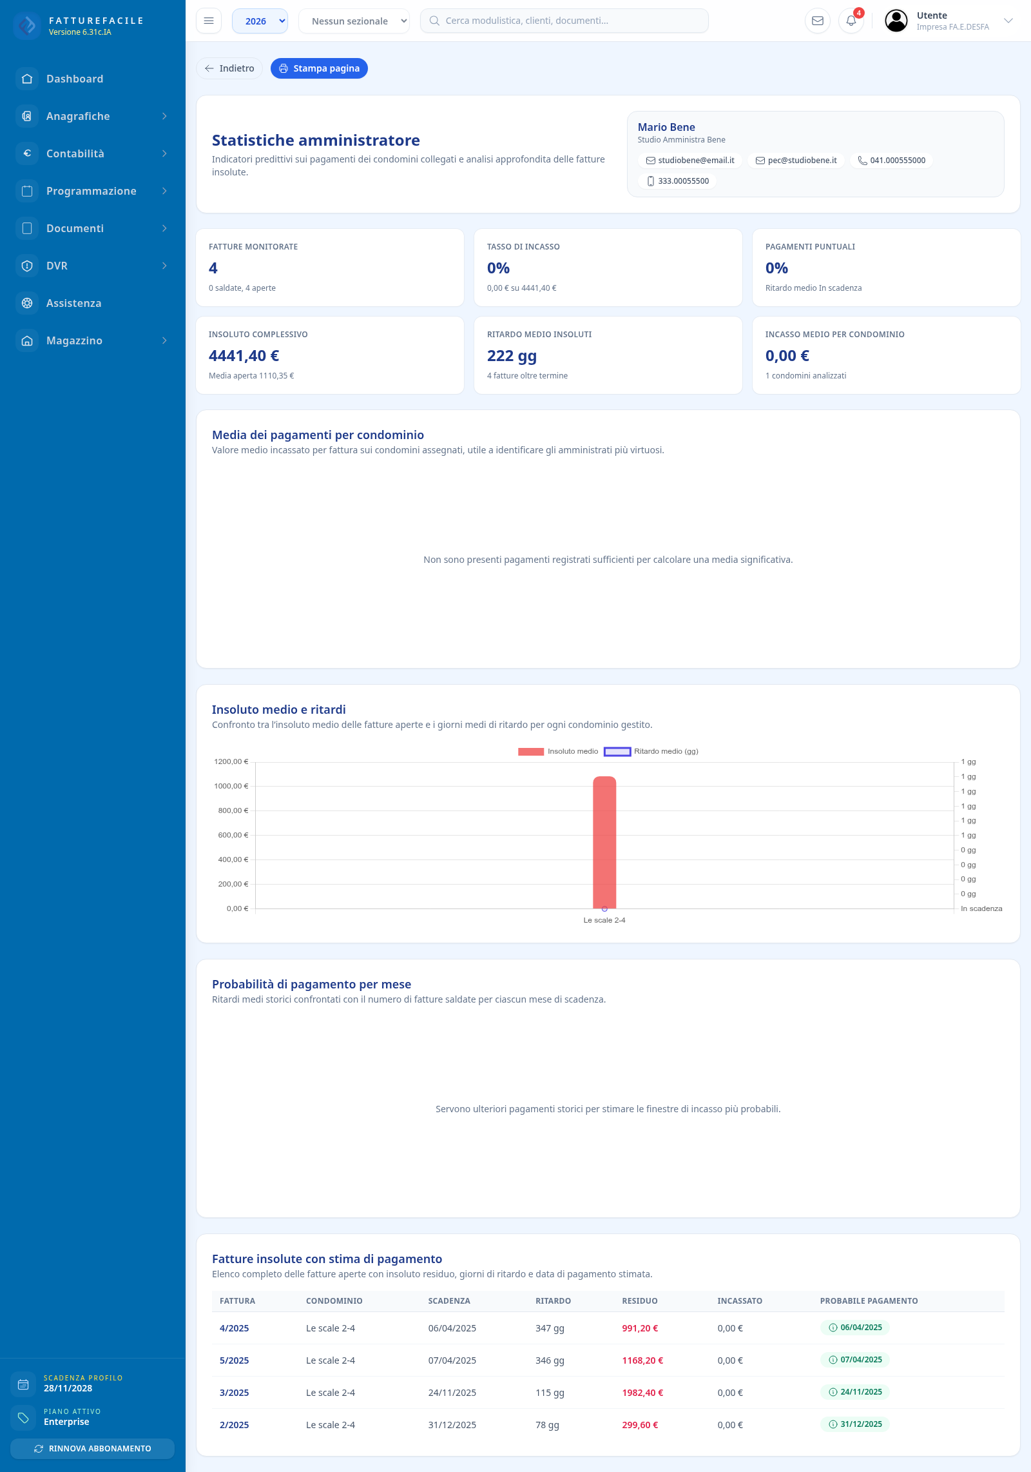This screenshot has height=1472, width=1031.
Task: Click the DVR shield icon
Action: 27,266
